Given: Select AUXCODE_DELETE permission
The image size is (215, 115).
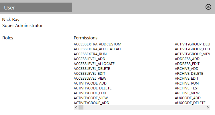Looking at the screenshot, I should (x=190, y=103).
